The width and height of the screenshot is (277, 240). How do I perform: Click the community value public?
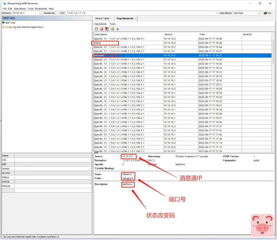[x=256, y=160]
